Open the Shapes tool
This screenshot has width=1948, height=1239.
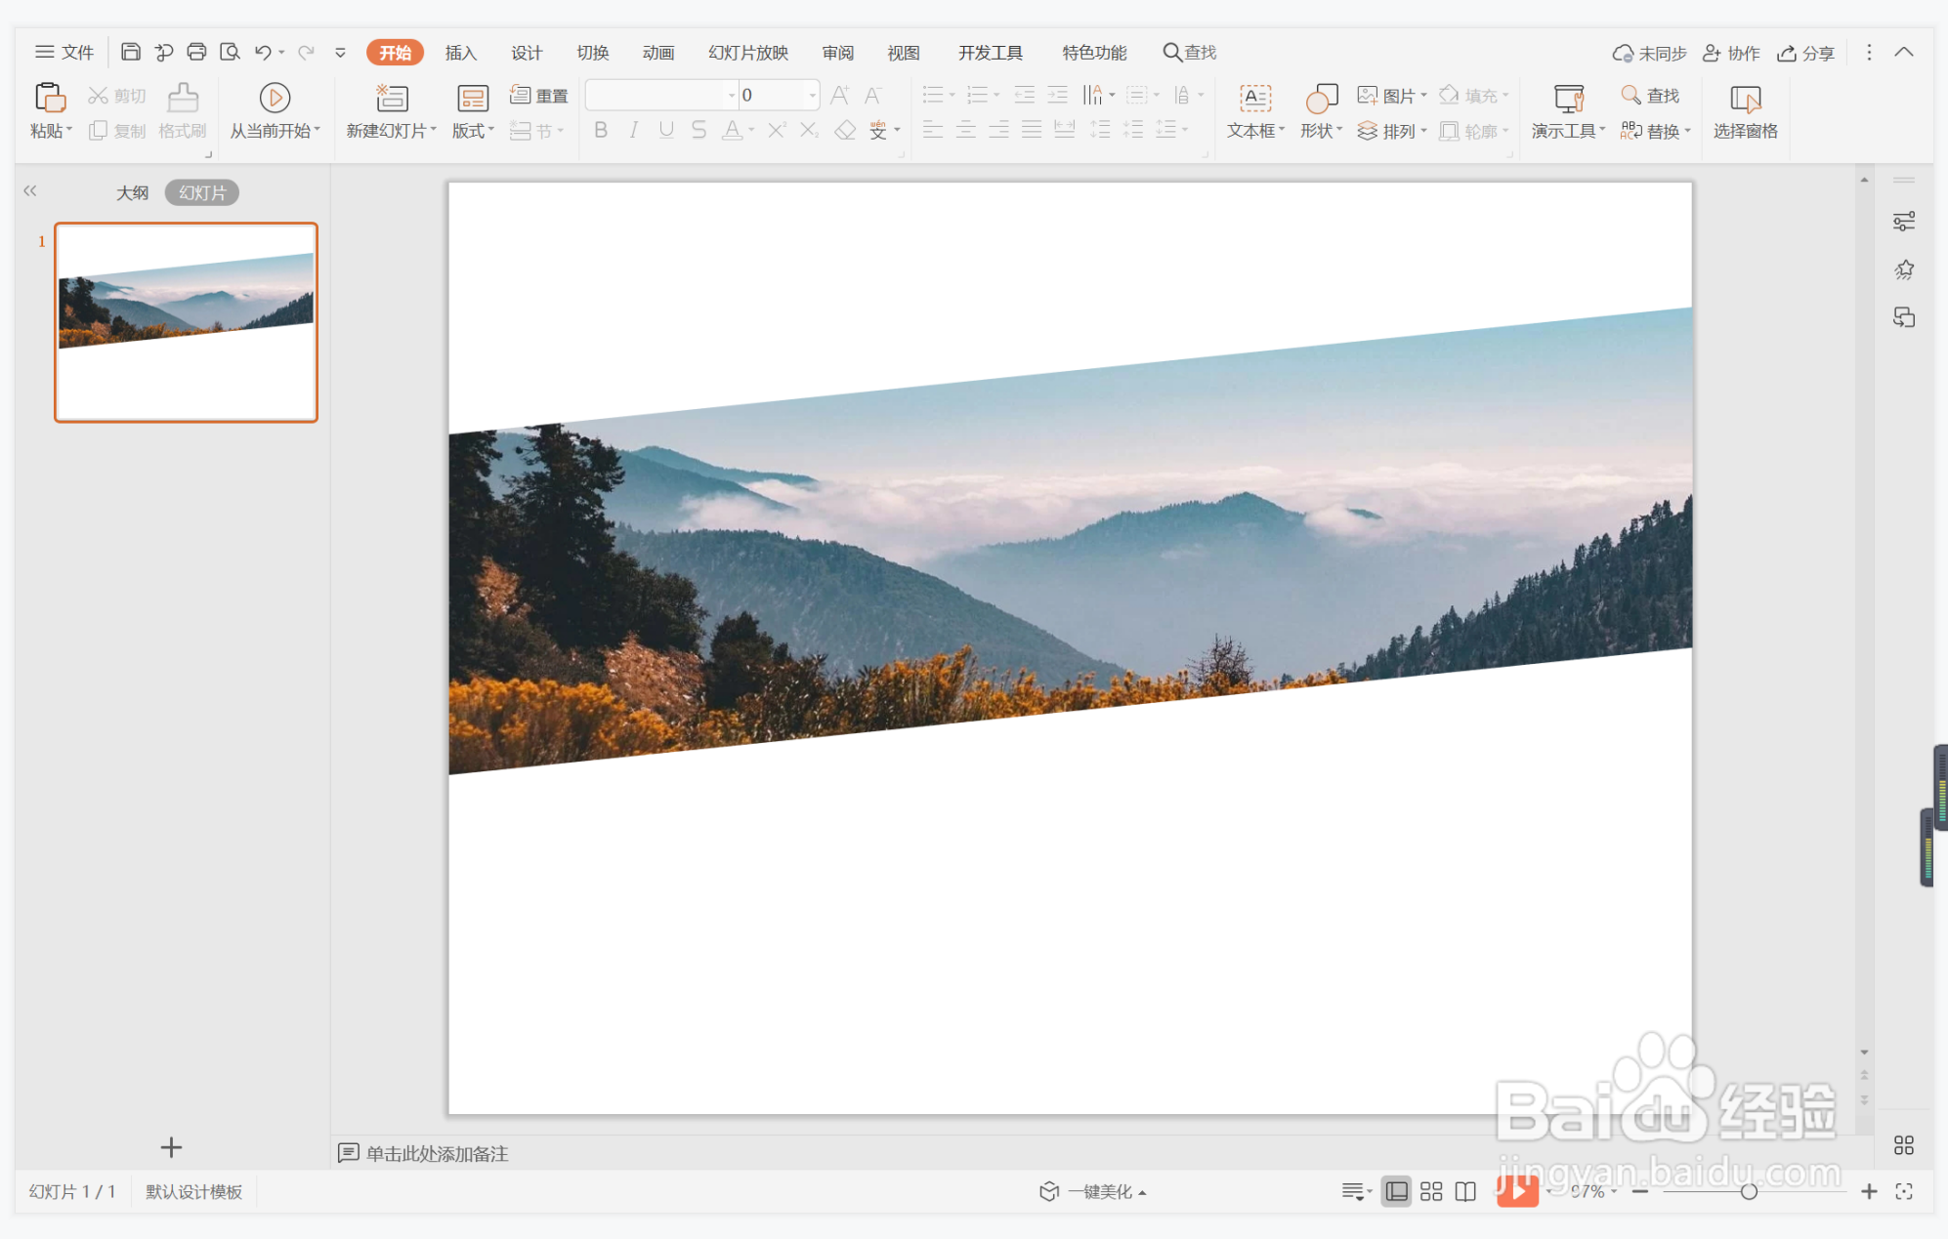coord(1321,98)
